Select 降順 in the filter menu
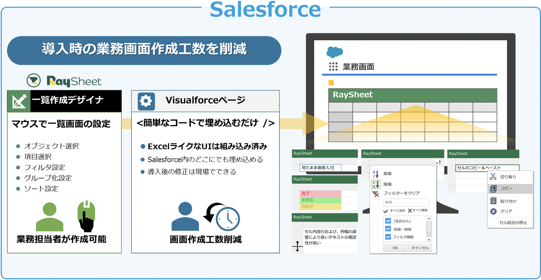The width and height of the screenshot is (541, 280). click(388, 184)
